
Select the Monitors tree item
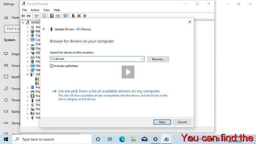point(35,66)
